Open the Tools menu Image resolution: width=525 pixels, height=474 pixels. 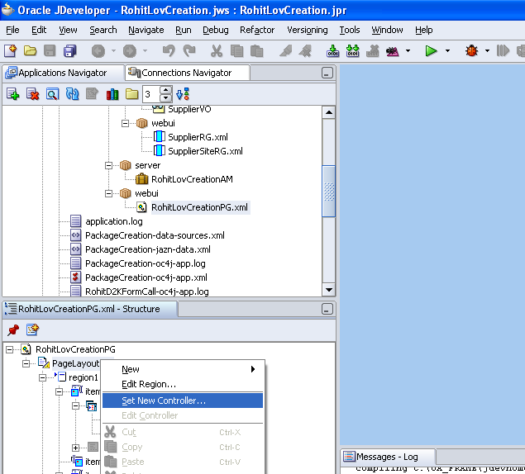point(350,30)
